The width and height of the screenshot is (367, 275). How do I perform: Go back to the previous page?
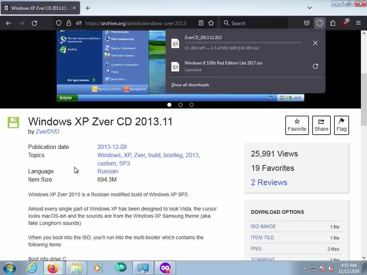tap(9, 23)
